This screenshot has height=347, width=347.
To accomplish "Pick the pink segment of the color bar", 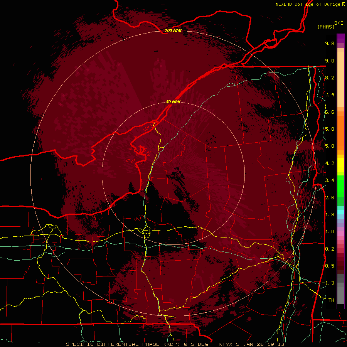I will (x=340, y=234).
